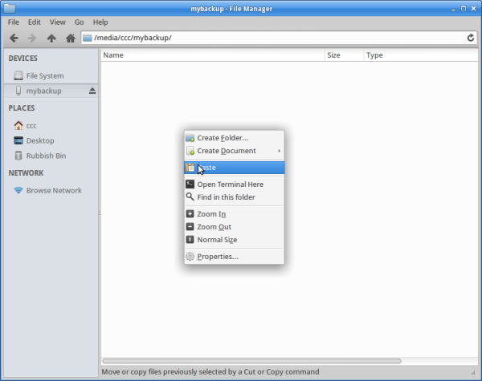Open the Desktop place
Screen dimensions: 482x381
(x=40, y=140)
